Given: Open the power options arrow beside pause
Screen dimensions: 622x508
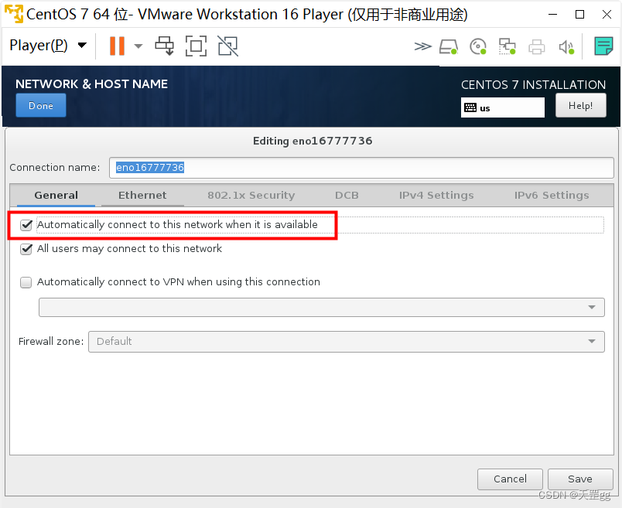Looking at the screenshot, I should point(138,46).
